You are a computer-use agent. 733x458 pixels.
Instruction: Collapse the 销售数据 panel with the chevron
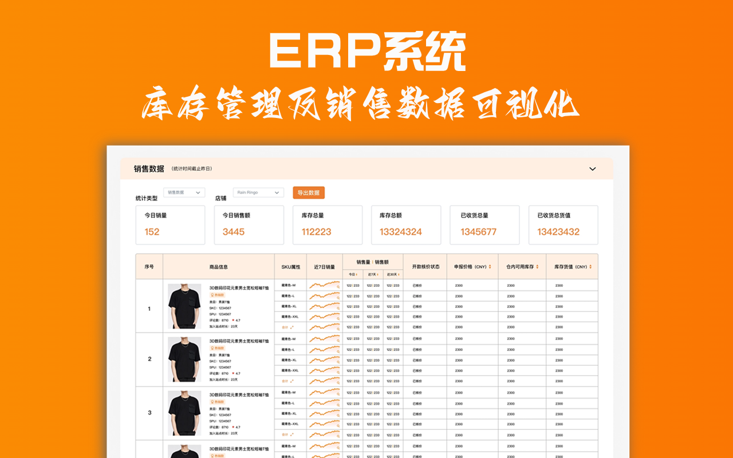pyautogui.click(x=592, y=169)
